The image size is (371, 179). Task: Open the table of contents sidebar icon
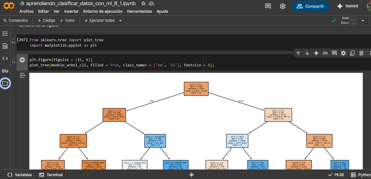[5, 34]
